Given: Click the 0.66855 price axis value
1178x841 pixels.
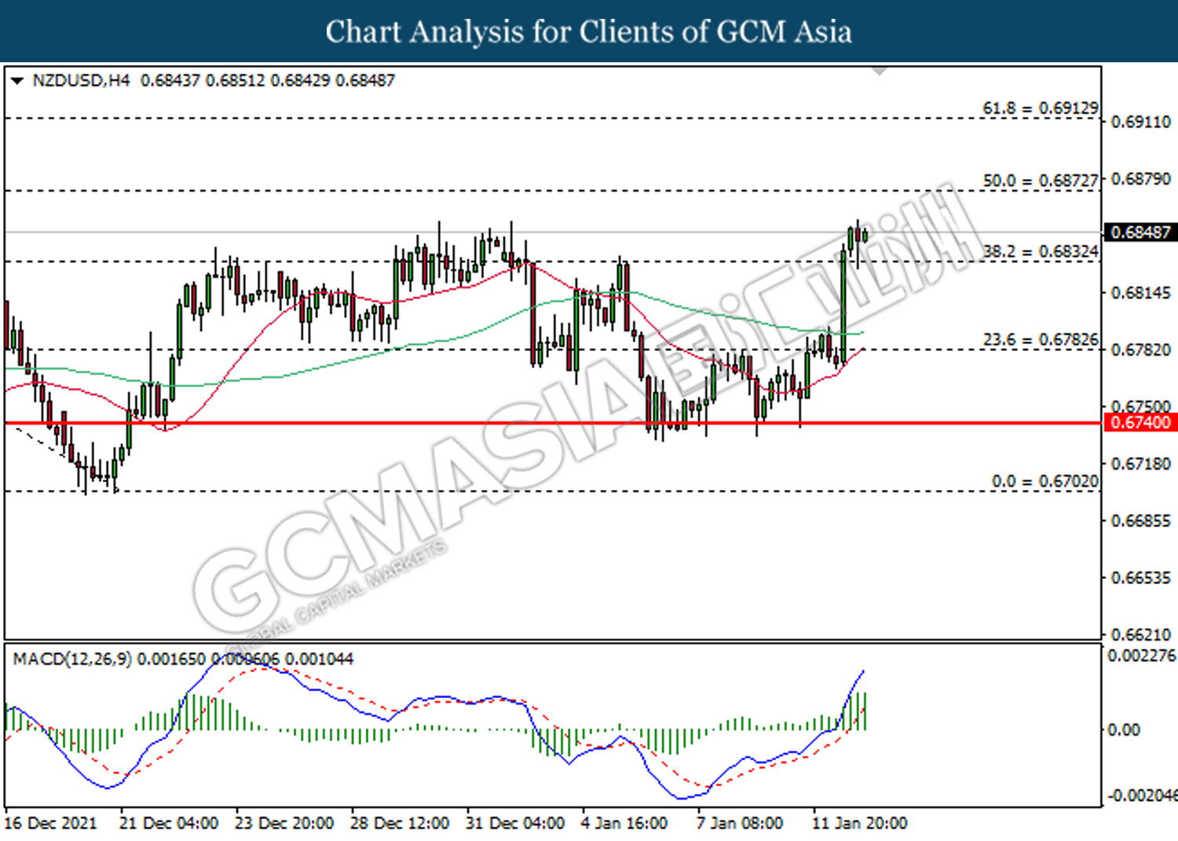Looking at the screenshot, I should (x=1141, y=521).
